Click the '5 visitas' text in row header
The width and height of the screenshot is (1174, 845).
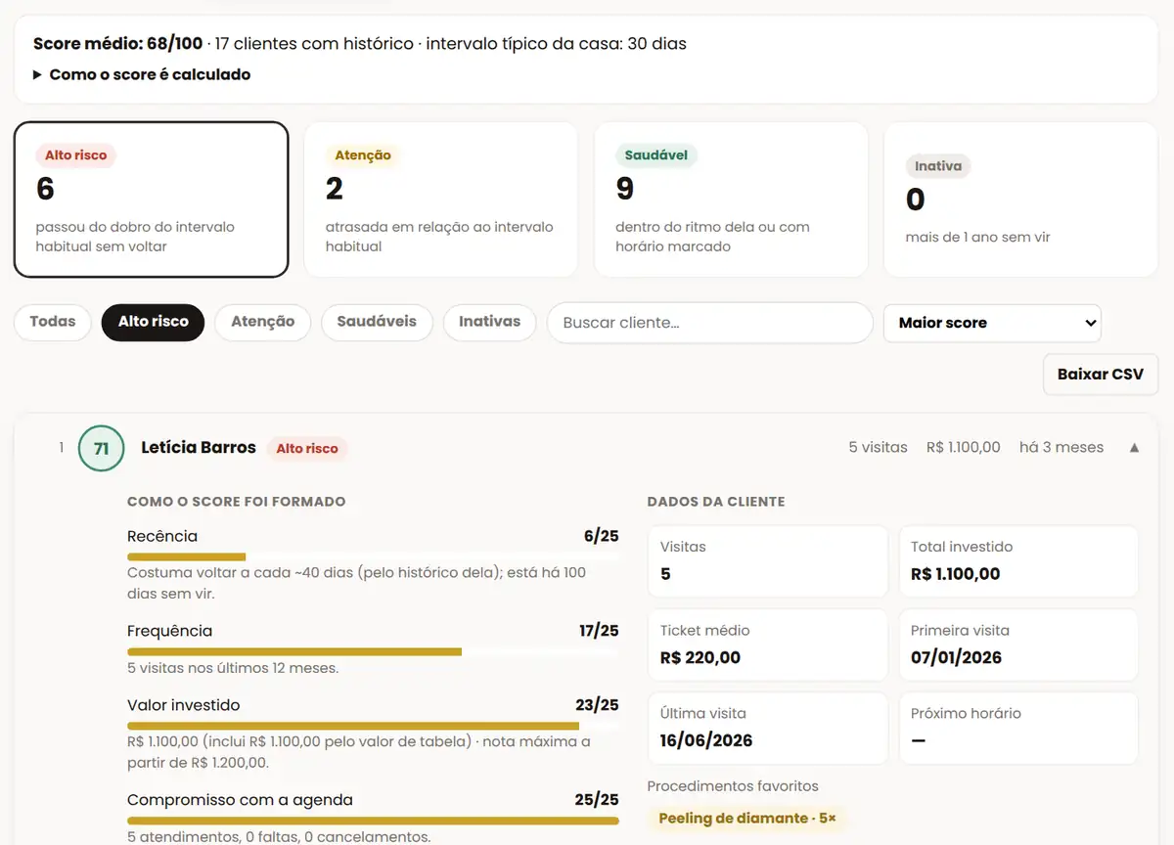coord(879,448)
